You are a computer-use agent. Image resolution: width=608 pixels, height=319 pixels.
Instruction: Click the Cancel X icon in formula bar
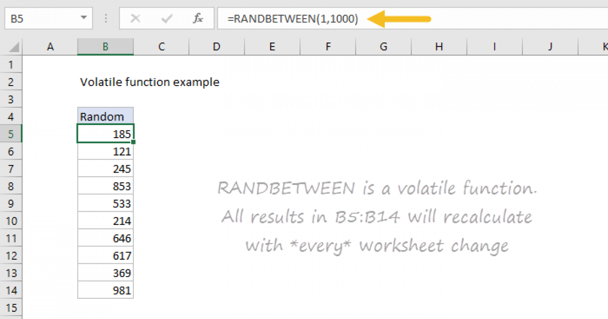tap(135, 19)
